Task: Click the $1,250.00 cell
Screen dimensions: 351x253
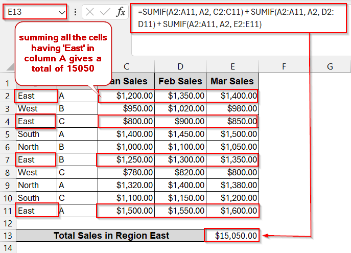Action: [126, 159]
